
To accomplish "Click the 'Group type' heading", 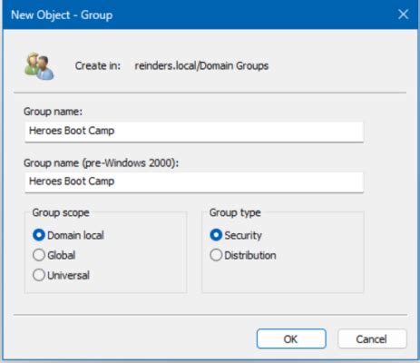I will click(235, 212).
